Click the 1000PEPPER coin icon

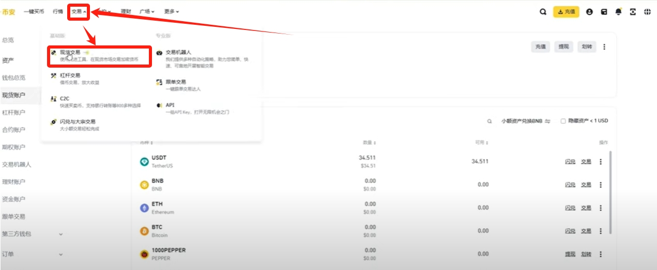144,254
